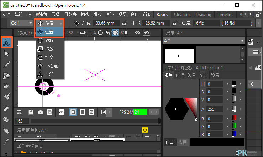The width and height of the screenshot is (263, 157).
Task: Edit the frame number 162 field
Action: [x=22, y=121]
